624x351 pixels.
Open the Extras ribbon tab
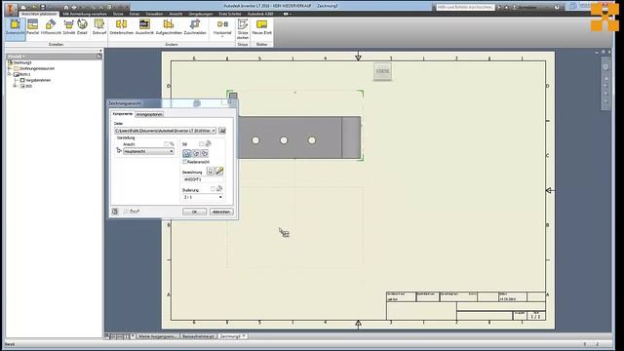[135, 14]
